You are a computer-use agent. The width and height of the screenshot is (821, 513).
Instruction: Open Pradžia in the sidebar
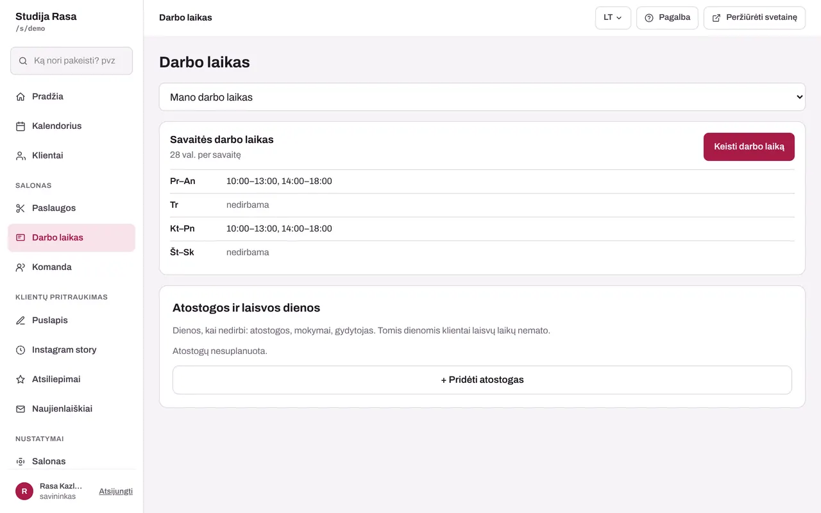pos(71,97)
